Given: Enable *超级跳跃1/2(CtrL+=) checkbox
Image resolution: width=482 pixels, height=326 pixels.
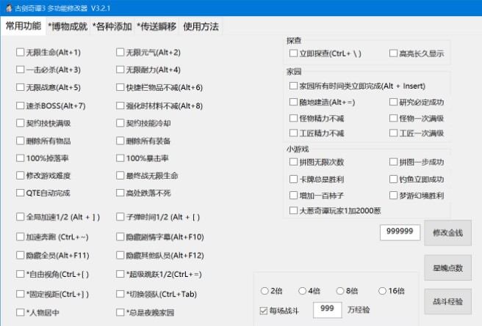Looking at the screenshot, I should coord(120,274).
